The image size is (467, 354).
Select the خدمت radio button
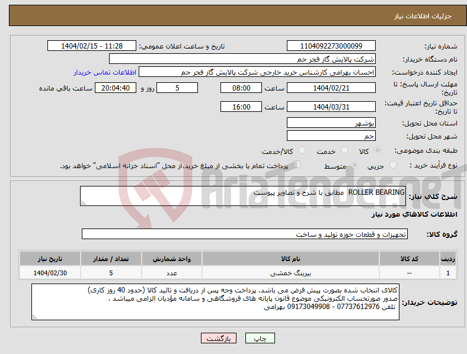pyautogui.click(x=344, y=150)
